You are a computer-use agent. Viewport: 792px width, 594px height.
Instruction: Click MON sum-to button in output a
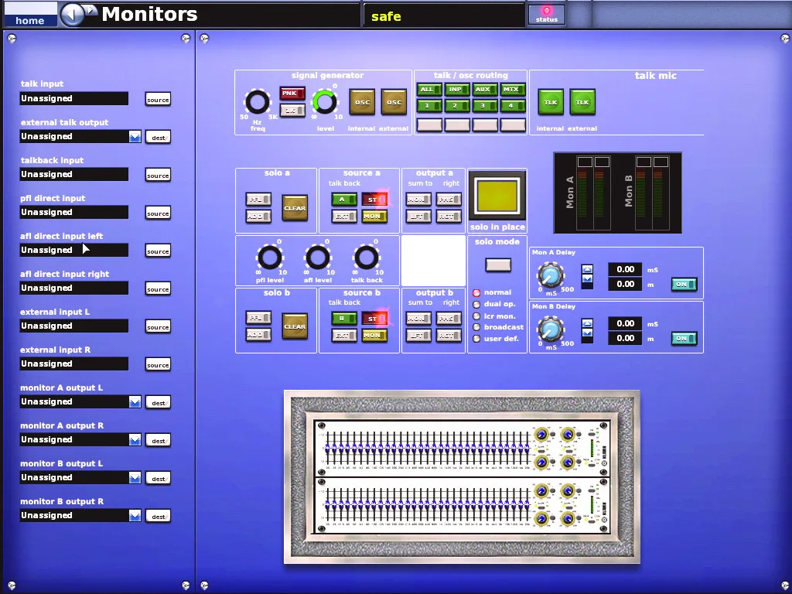pyautogui.click(x=418, y=200)
